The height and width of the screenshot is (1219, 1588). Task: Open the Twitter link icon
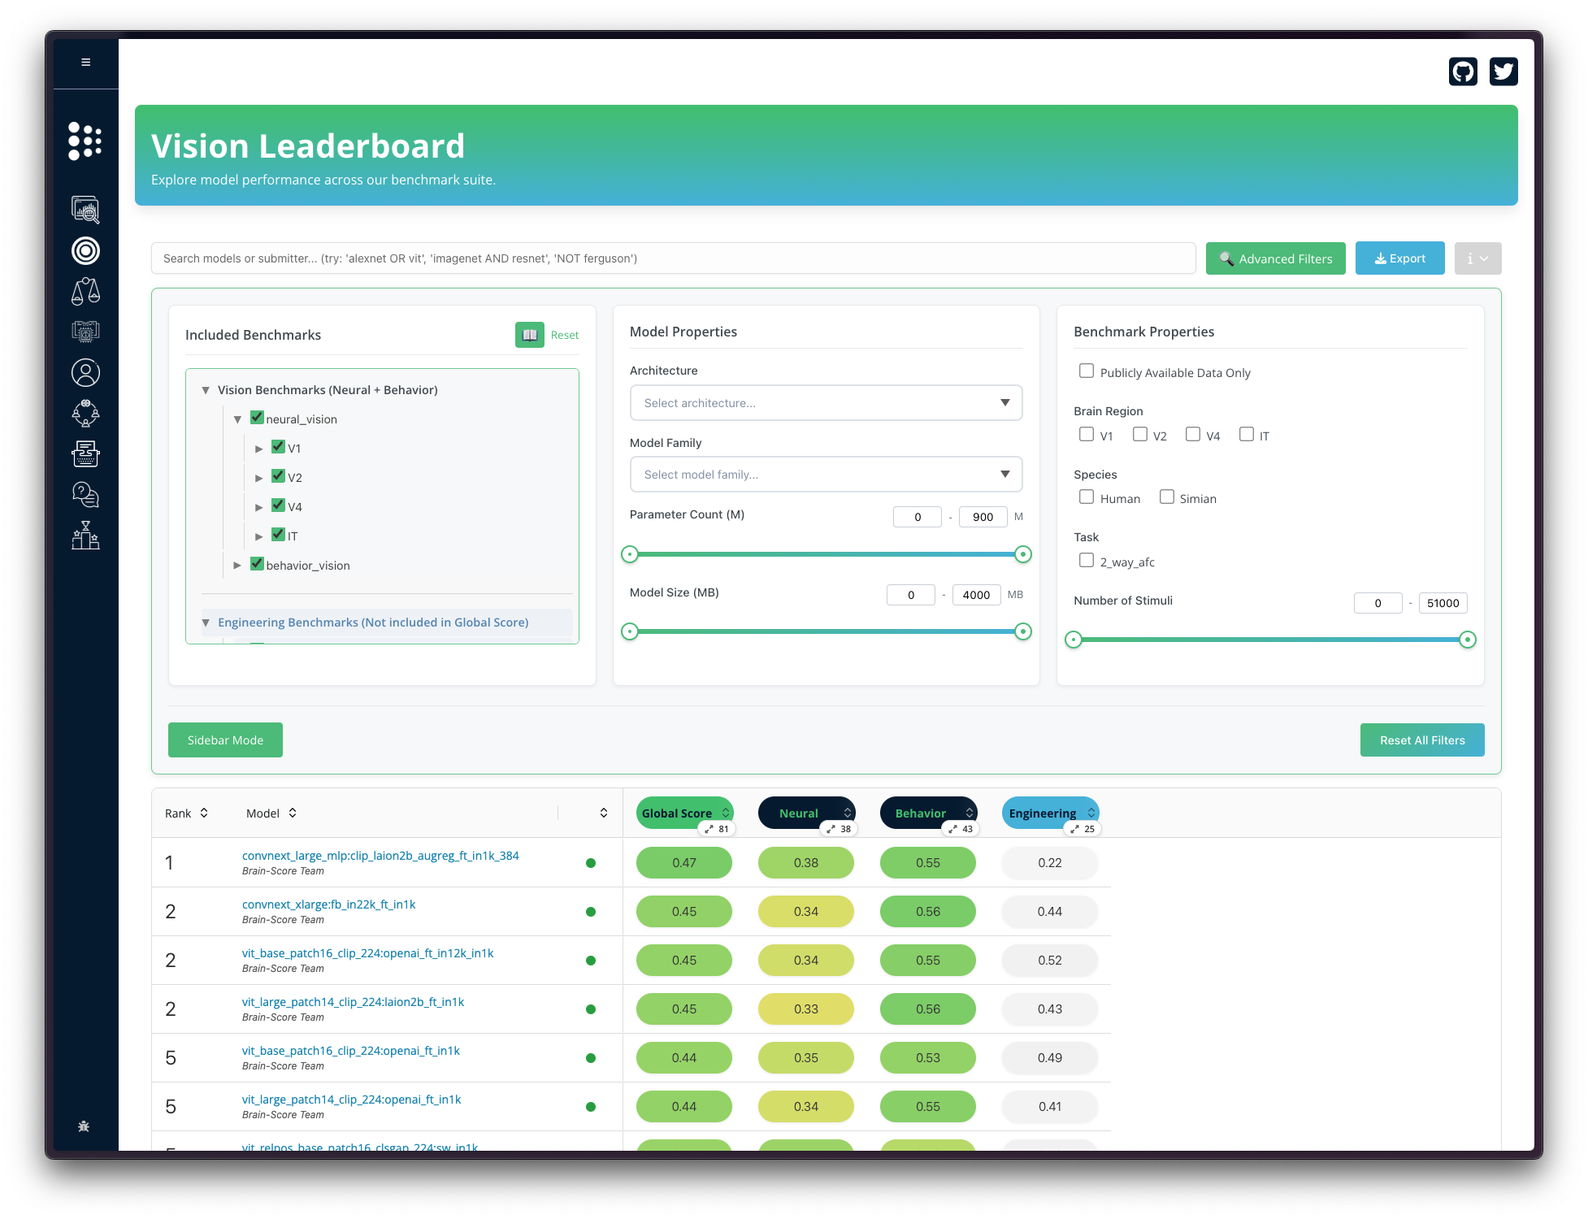pos(1503,72)
